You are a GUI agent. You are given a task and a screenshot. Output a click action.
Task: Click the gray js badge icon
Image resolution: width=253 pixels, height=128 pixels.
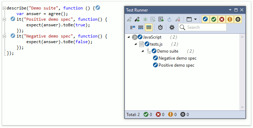click(134, 37)
